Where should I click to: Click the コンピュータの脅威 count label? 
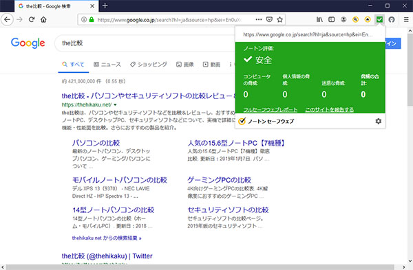pyautogui.click(x=257, y=80)
